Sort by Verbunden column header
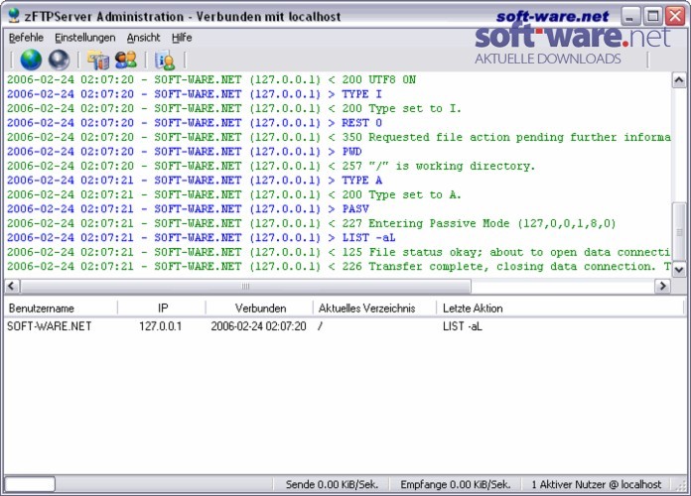The width and height of the screenshot is (691, 496). tap(259, 308)
